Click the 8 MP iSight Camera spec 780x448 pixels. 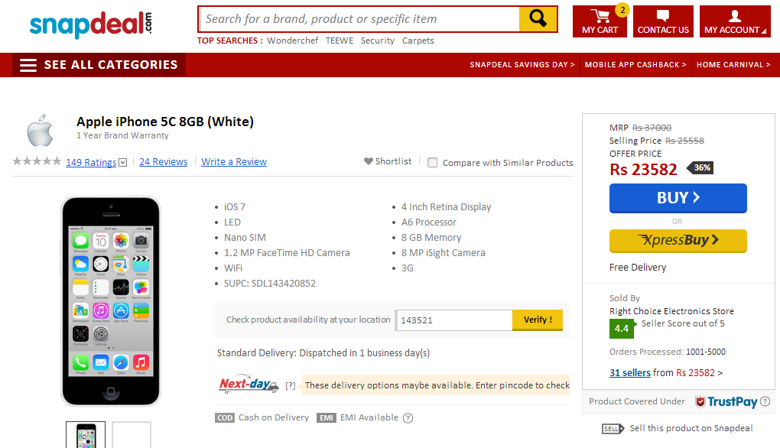[x=444, y=252]
